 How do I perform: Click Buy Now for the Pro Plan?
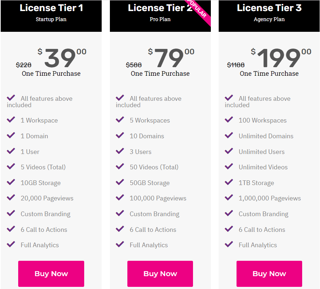[160, 274]
